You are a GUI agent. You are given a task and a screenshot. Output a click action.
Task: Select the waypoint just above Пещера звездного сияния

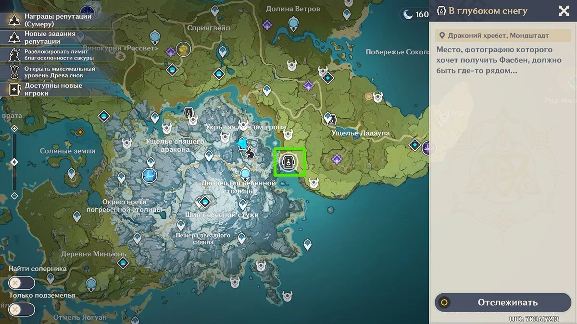[181, 225]
